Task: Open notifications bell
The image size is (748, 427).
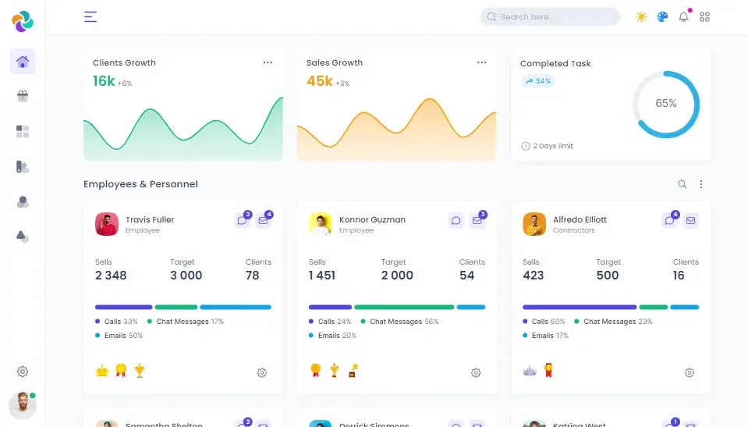Action: [684, 16]
